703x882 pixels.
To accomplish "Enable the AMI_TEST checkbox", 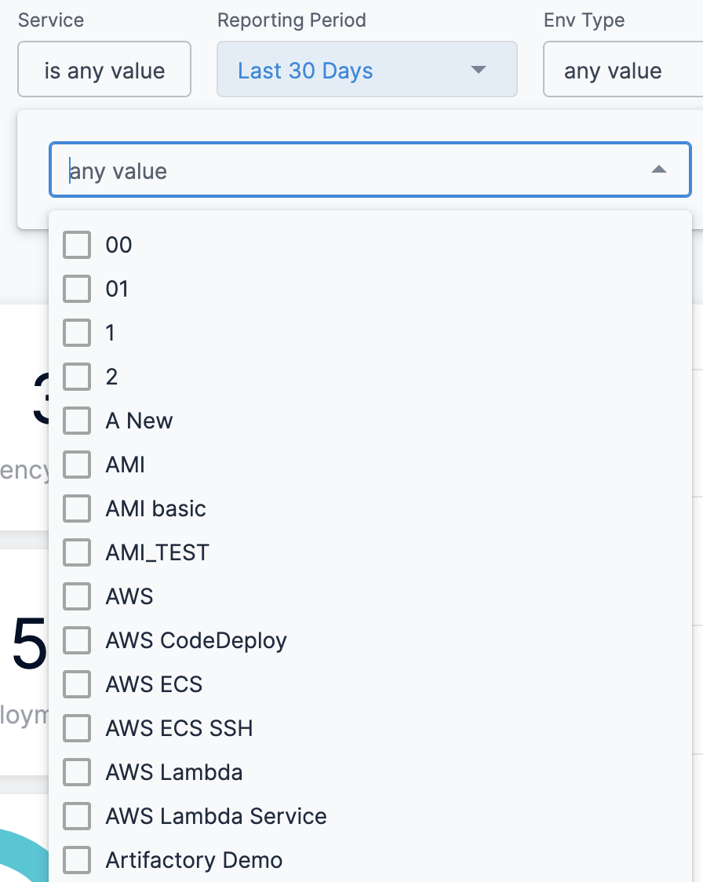I will pos(77,552).
